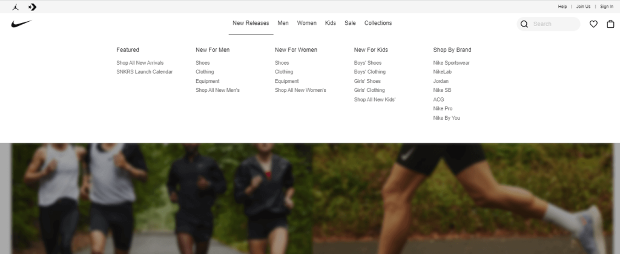Open the Sale menu

(350, 23)
